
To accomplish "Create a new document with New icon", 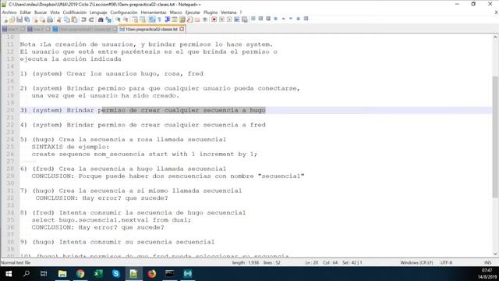I will tap(5, 20).
